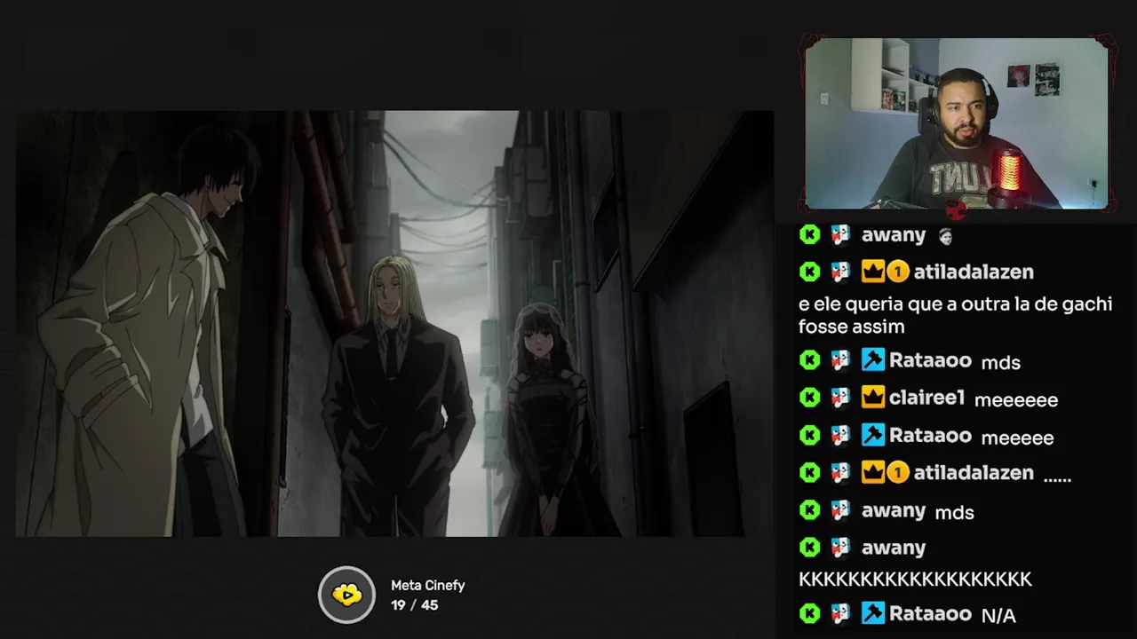
Task: Click the 'fosse assim' message line
Action: (851, 327)
